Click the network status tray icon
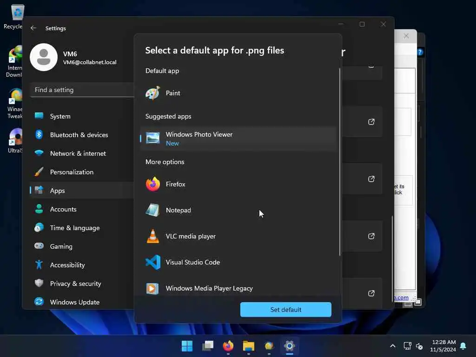 [407, 346]
